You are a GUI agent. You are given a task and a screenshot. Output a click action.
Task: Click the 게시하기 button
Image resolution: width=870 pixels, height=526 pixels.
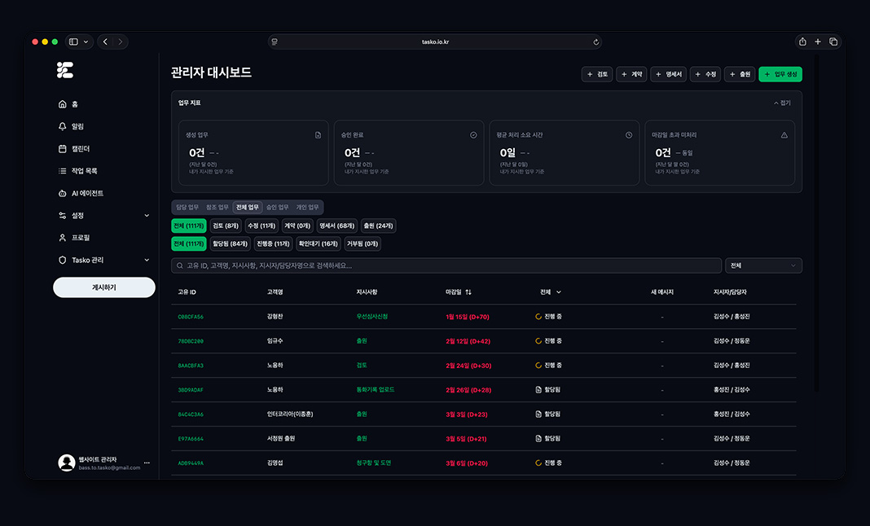tap(104, 287)
